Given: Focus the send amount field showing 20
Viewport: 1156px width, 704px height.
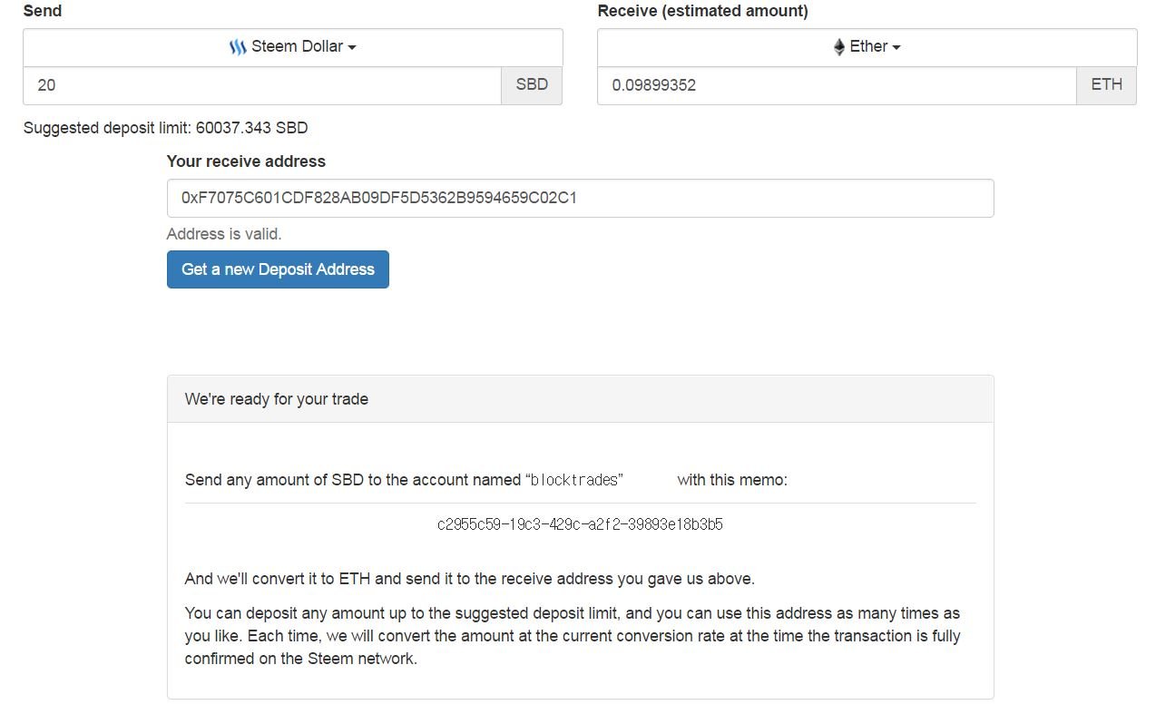Looking at the screenshot, I should pos(262,85).
